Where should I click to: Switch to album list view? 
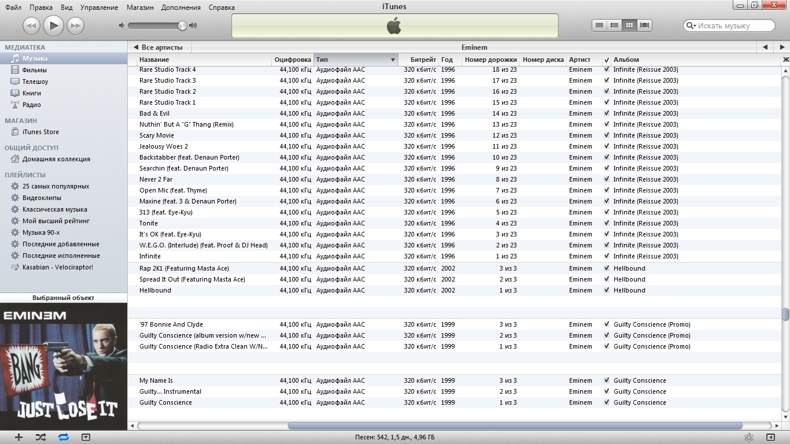[615, 25]
